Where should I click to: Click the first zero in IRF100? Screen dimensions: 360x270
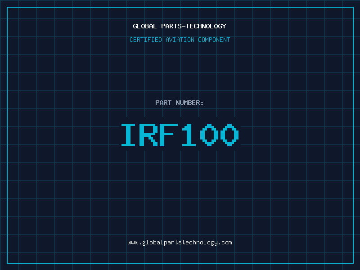coord(210,135)
